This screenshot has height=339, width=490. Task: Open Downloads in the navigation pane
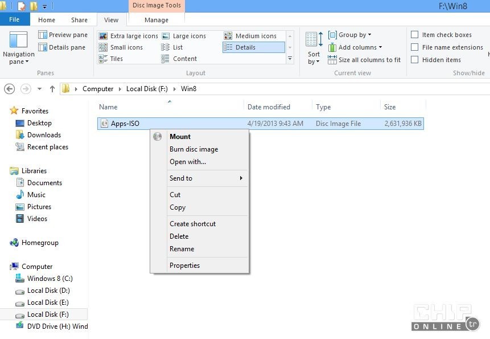pos(38,135)
